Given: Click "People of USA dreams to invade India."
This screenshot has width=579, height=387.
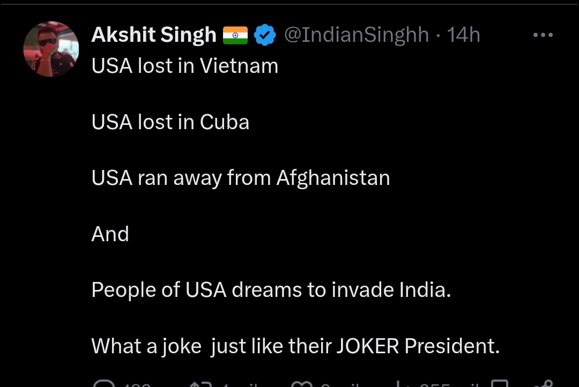Looking at the screenshot, I should click(x=271, y=290).
